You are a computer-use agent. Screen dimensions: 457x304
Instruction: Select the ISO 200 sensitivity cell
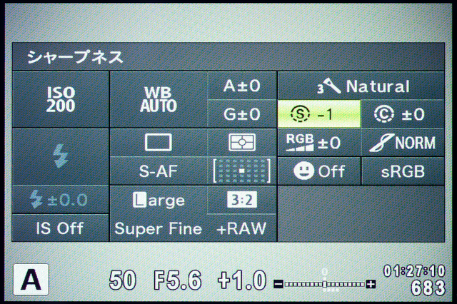click(x=61, y=99)
